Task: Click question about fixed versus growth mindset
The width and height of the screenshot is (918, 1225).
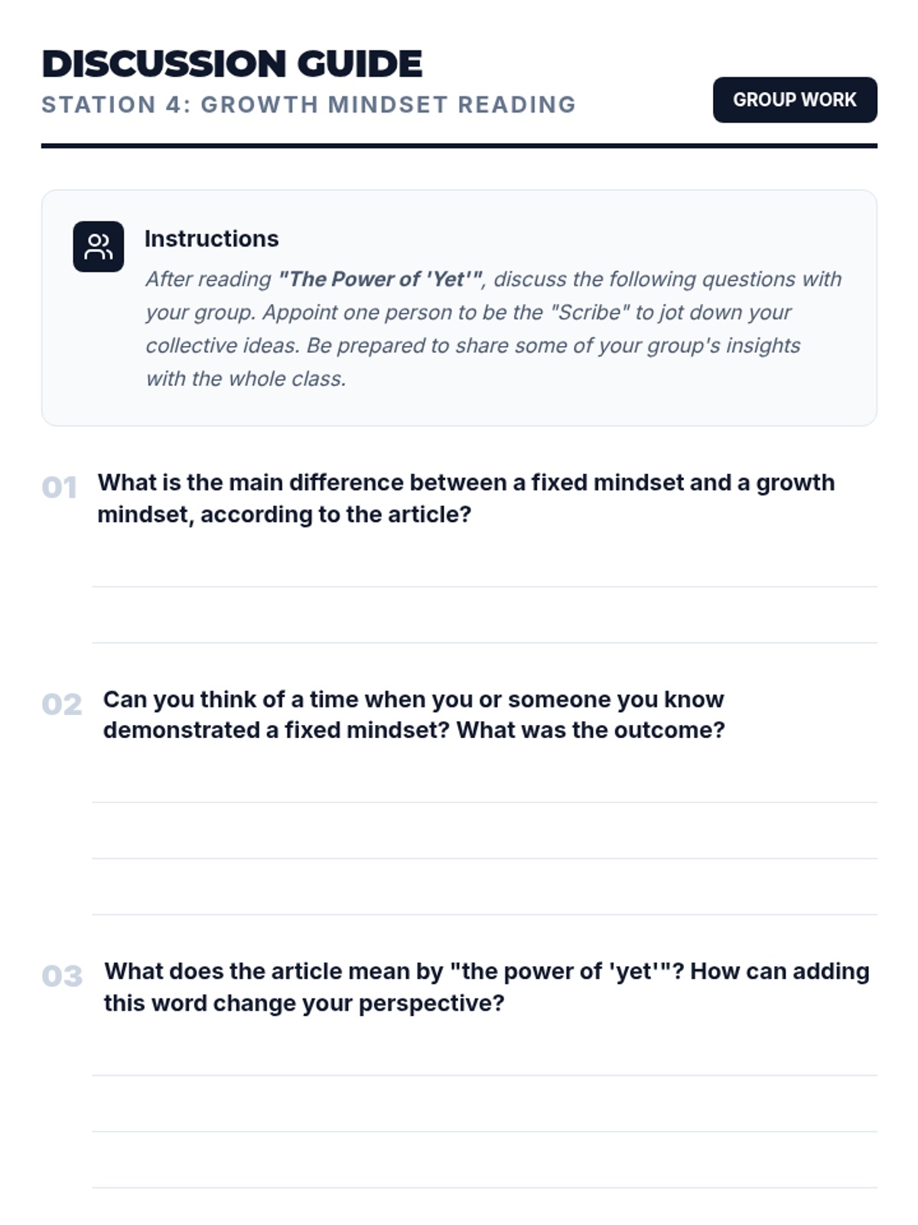Action: click(x=466, y=498)
